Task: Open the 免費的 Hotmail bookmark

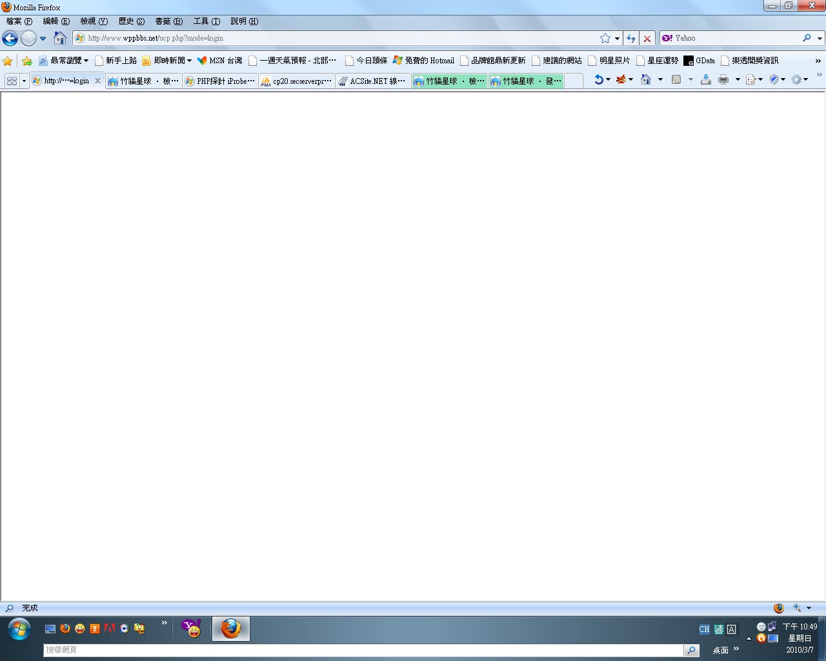Action: click(x=423, y=61)
